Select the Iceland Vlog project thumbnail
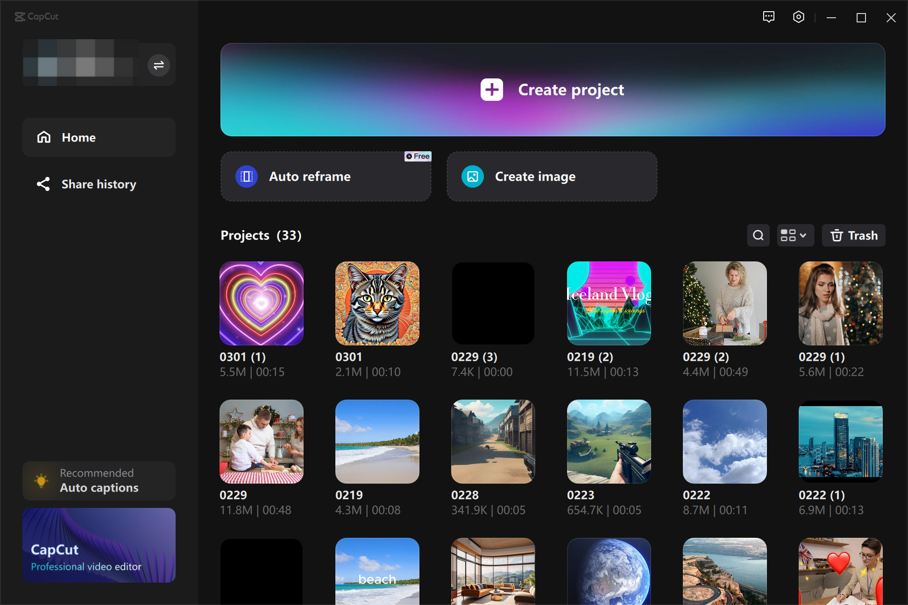This screenshot has width=908, height=605. 608,302
